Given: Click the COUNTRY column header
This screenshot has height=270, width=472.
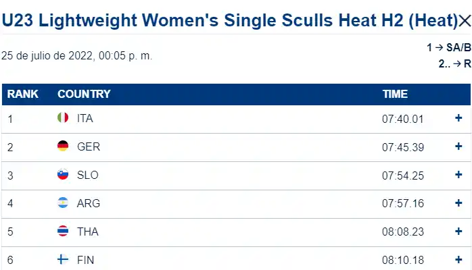Looking at the screenshot, I should (x=84, y=94).
